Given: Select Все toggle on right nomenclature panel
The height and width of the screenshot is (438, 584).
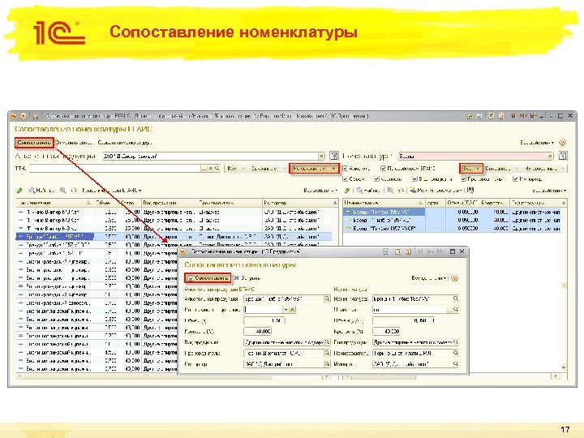Looking at the screenshot, I should (x=471, y=169).
